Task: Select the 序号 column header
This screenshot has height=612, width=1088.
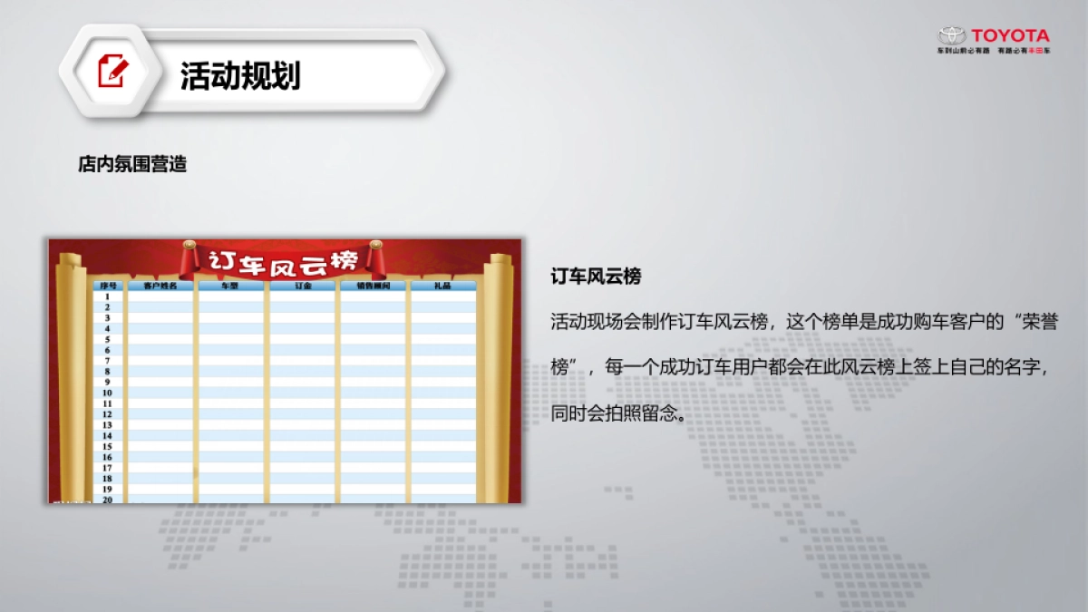Action: (x=109, y=287)
